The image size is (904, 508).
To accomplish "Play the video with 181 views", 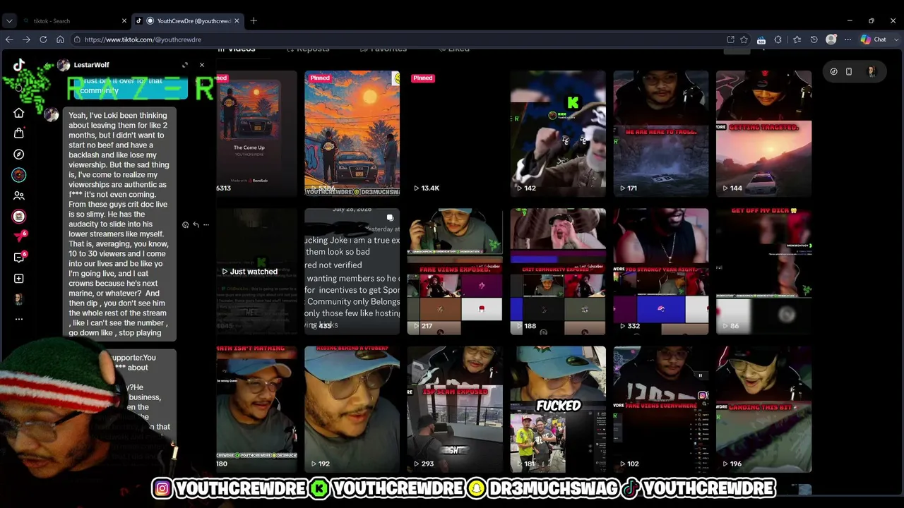I will [x=558, y=409].
